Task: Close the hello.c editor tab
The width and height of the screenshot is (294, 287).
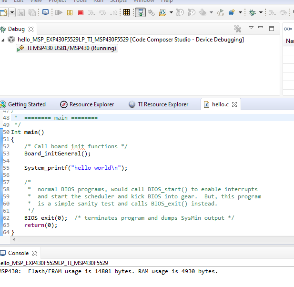Action: pyautogui.click(x=234, y=104)
